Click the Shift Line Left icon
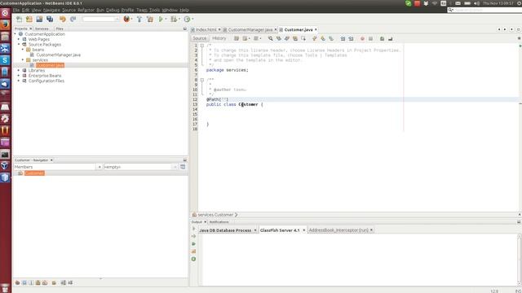 point(343,38)
